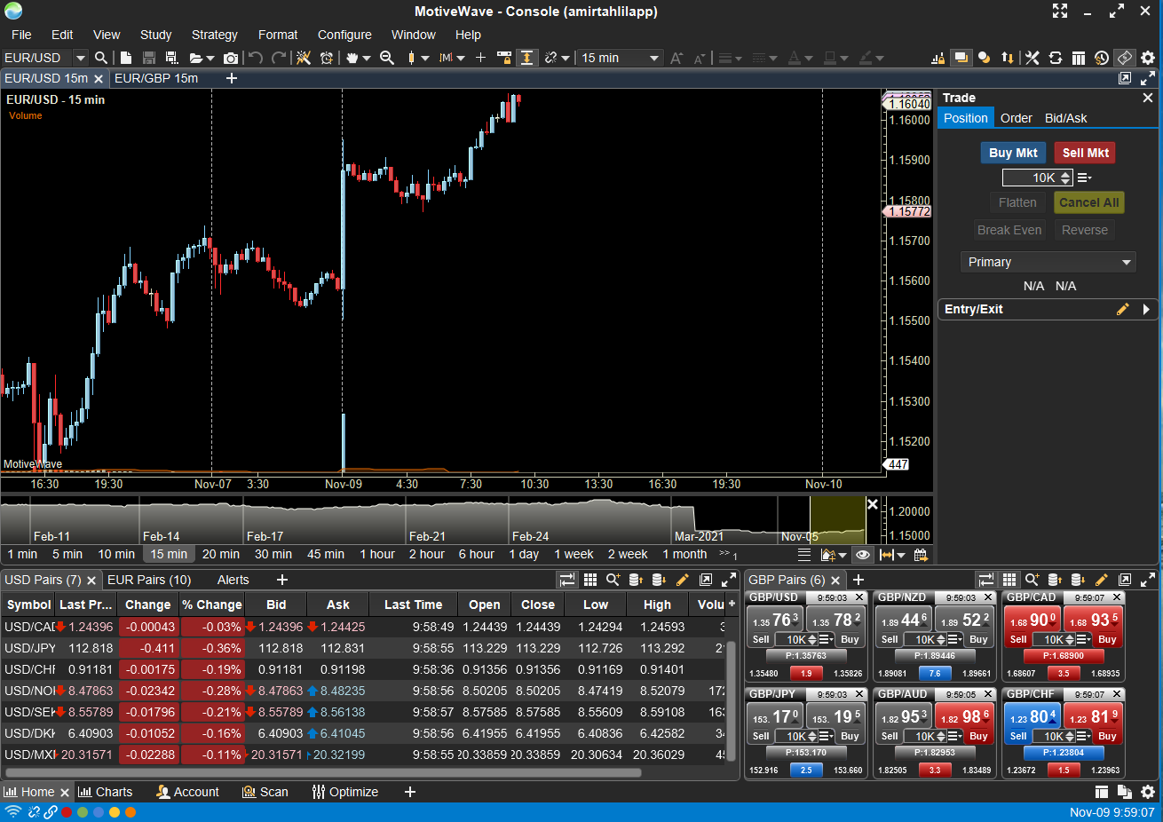Screen dimensions: 1163x822
Task: Click the Cancel All button
Action: click(x=1089, y=202)
